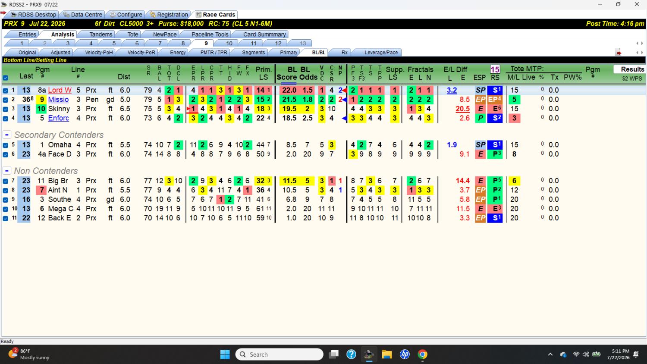
Task: Open the Data Centre tab
Action: (x=83, y=14)
